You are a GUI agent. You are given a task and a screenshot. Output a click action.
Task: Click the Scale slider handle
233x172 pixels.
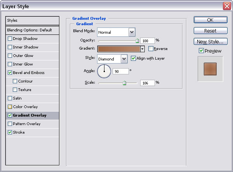(125, 83)
